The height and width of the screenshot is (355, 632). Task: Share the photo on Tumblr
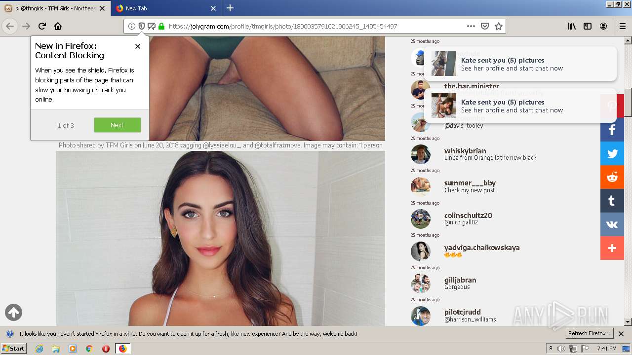[x=612, y=201]
